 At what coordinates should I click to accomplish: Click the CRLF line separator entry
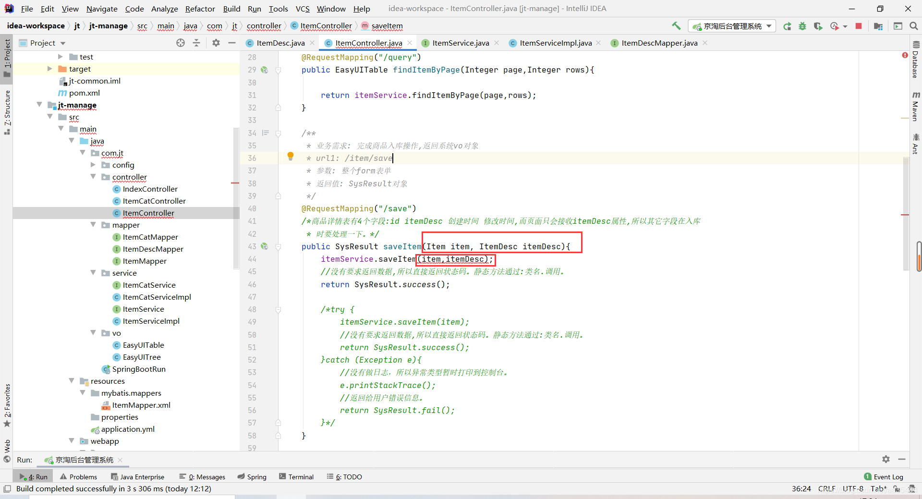tap(826, 488)
